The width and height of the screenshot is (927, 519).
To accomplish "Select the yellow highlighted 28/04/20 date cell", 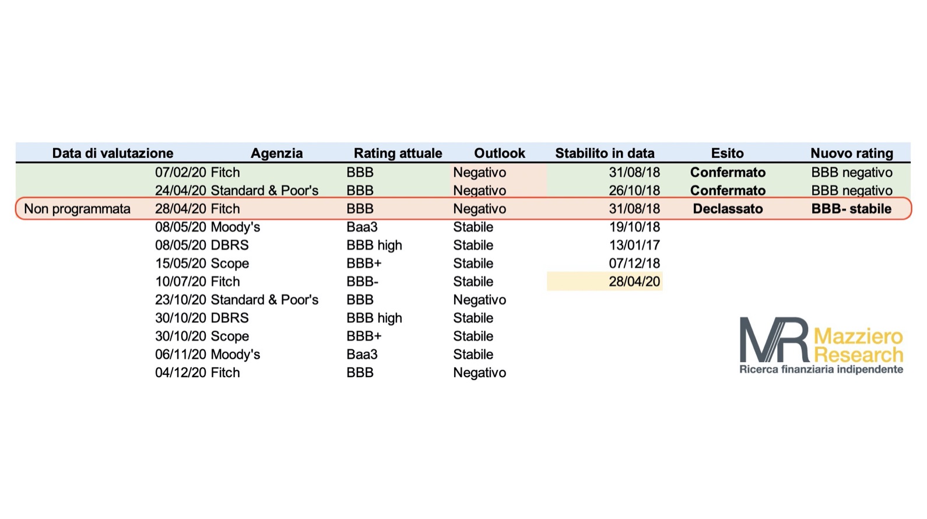I will tap(605, 282).
